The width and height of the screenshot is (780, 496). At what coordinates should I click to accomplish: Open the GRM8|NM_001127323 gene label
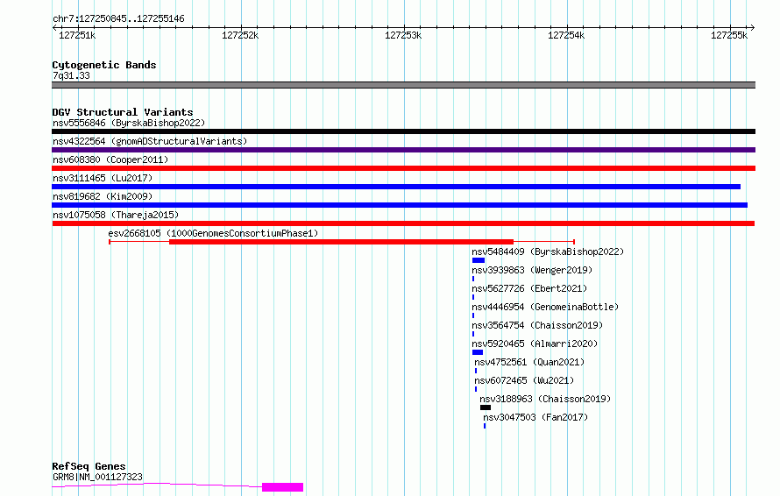point(97,477)
